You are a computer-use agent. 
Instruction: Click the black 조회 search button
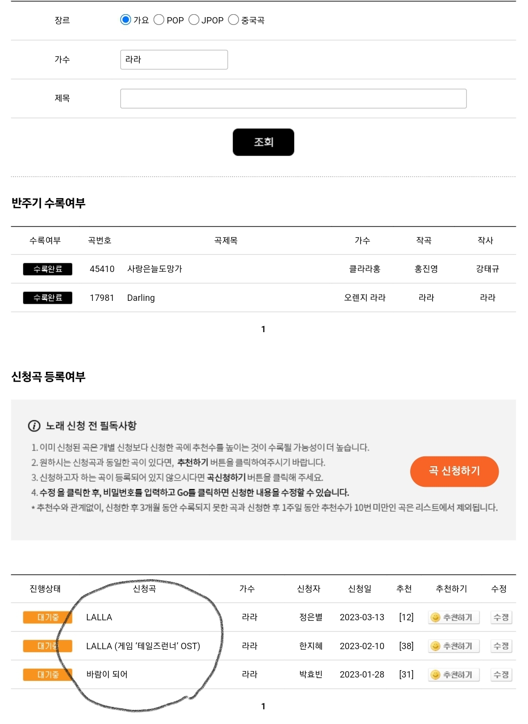(x=264, y=142)
